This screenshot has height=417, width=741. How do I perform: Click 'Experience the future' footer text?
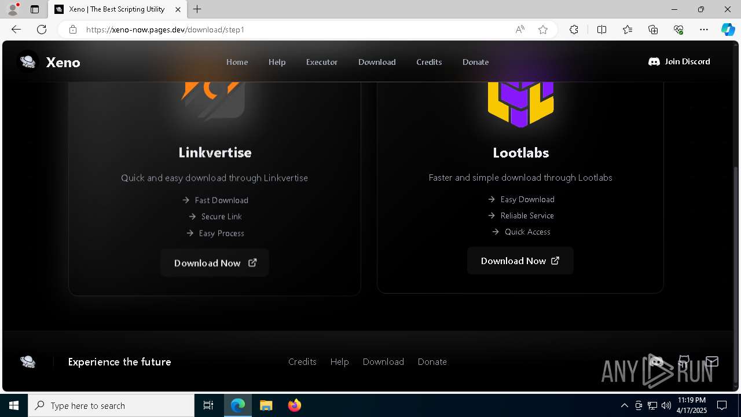click(x=119, y=362)
